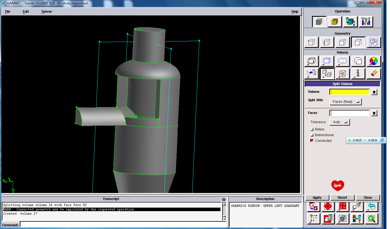Open the Faces pick-list arrow button
The image size is (390, 229).
tap(374, 113)
